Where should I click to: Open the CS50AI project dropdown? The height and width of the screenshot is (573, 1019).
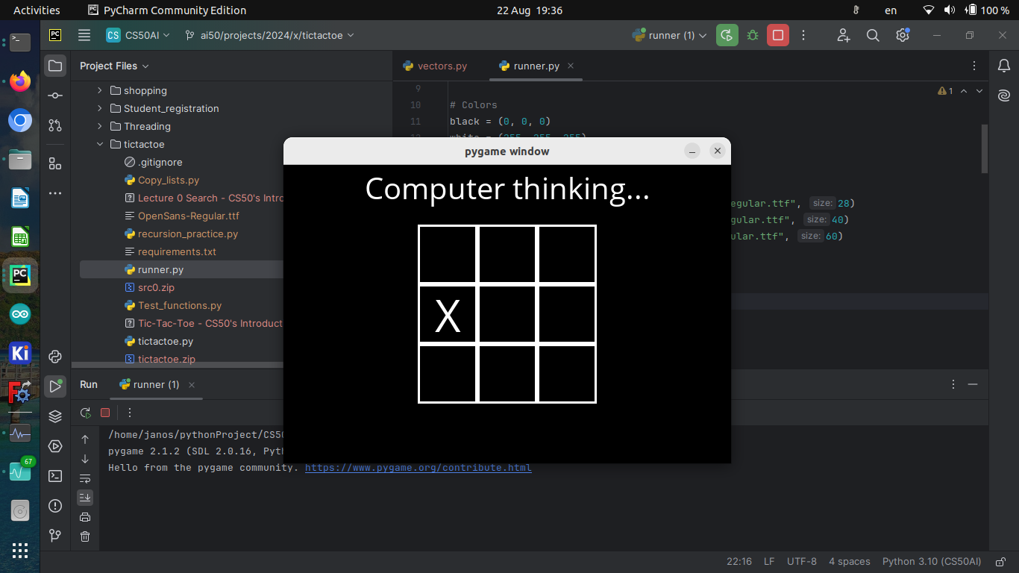pyautogui.click(x=138, y=35)
